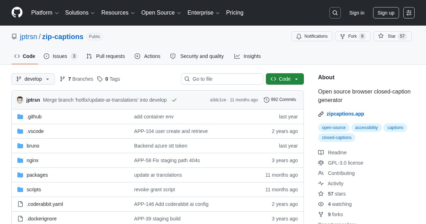
Task: Click the Readme book icon
Action: pos(321,153)
